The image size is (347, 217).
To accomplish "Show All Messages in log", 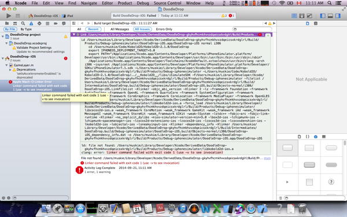I will tap(120, 29).
